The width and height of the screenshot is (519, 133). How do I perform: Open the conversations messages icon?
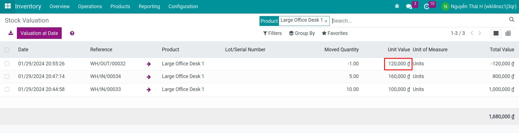[x=409, y=6]
